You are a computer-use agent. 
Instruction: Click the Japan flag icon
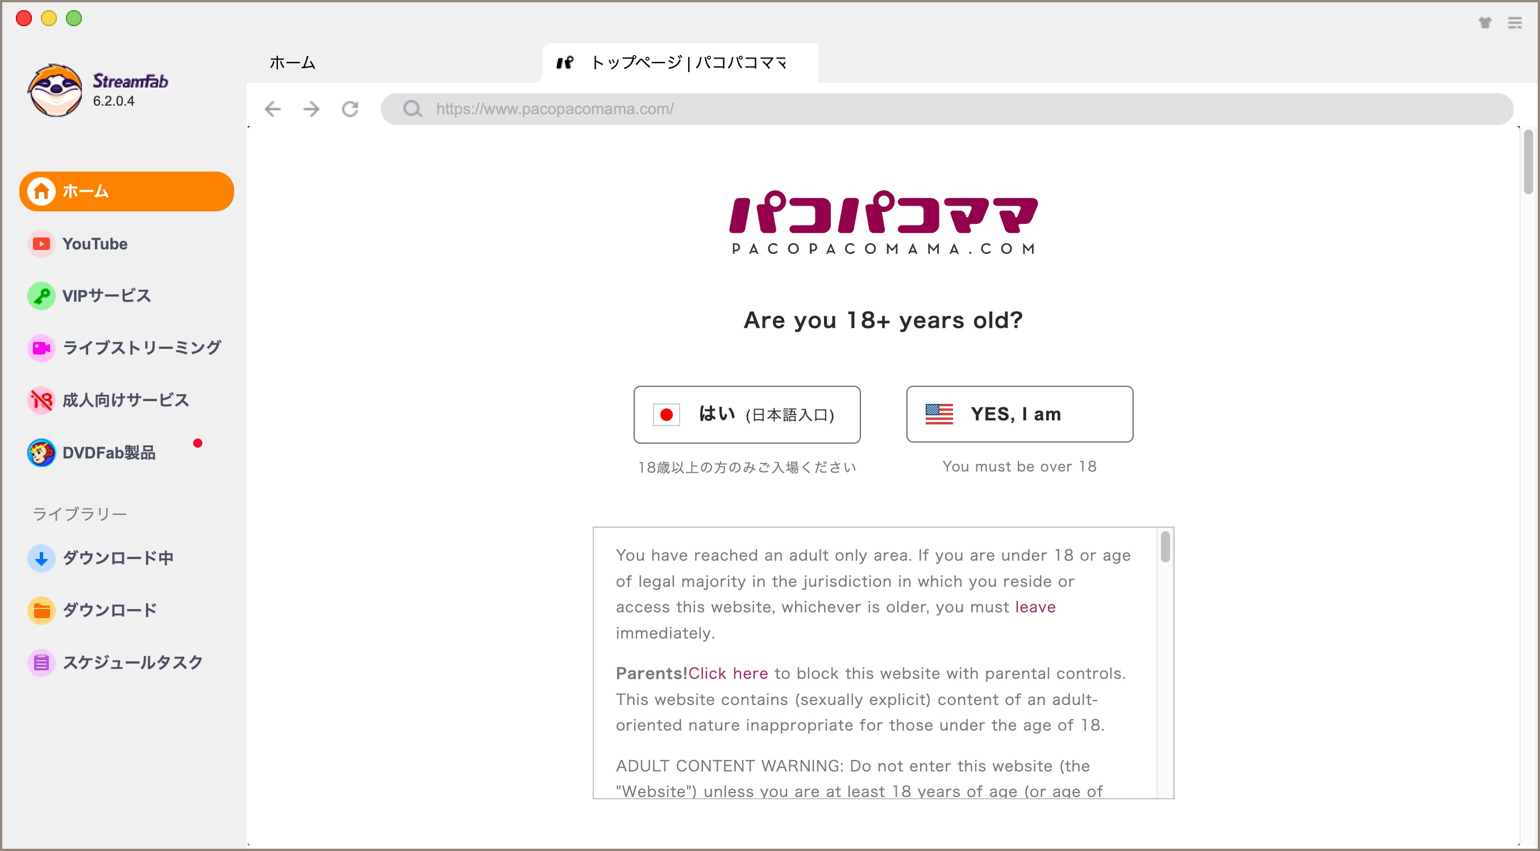click(x=666, y=415)
